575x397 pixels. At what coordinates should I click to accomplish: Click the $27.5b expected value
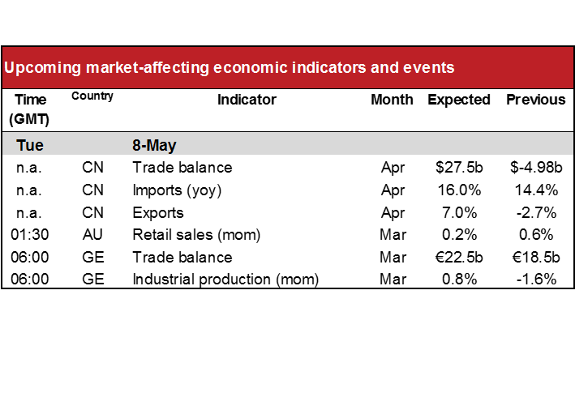(x=459, y=168)
